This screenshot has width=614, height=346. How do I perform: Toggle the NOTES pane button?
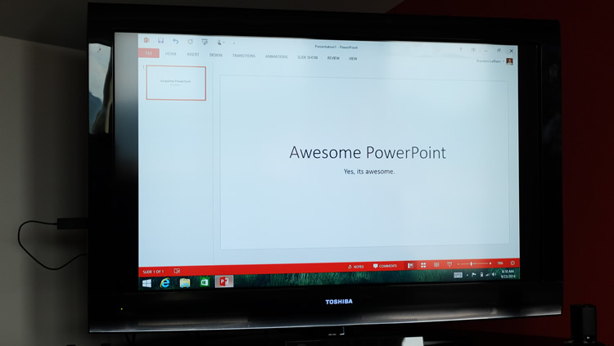(x=356, y=267)
